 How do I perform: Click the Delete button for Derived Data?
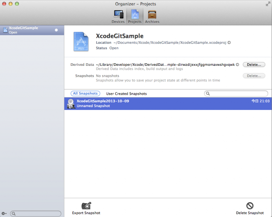click(x=254, y=65)
